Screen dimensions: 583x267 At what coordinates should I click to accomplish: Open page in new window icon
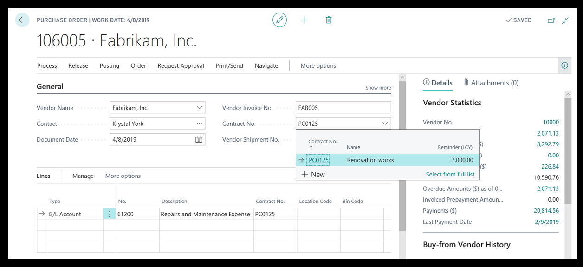551,20
